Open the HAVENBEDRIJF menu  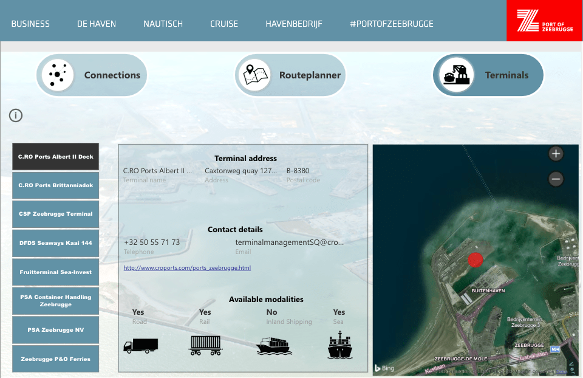click(x=294, y=24)
